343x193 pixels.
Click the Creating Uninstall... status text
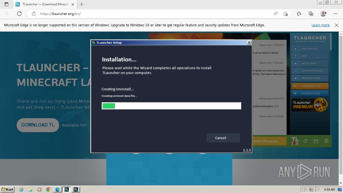118,89
